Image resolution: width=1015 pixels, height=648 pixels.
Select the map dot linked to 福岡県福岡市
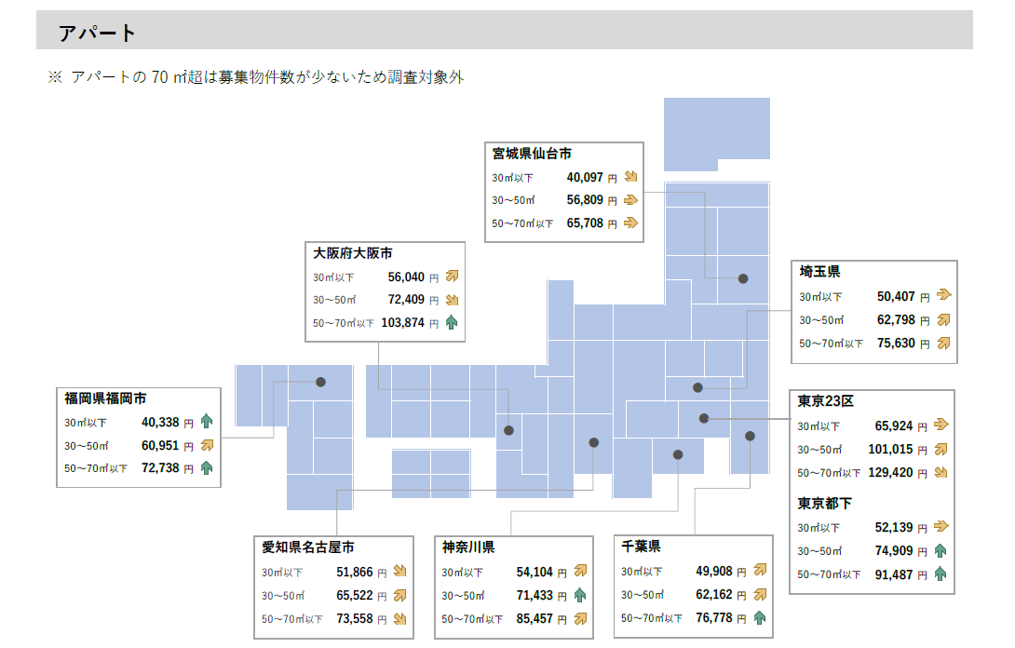[x=320, y=382]
